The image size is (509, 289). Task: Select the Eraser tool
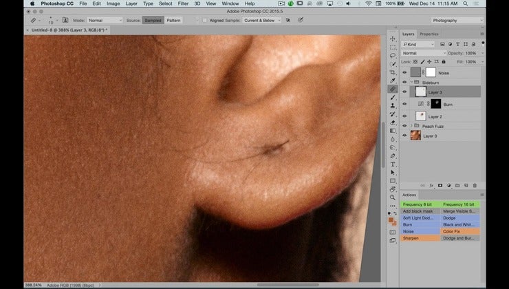(x=393, y=122)
